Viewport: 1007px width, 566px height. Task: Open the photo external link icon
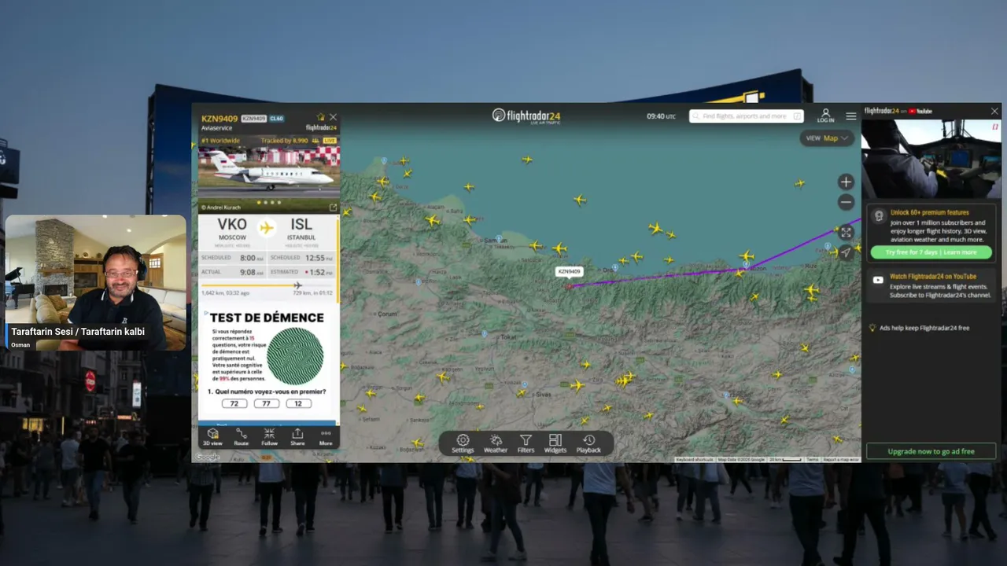tap(333, 208)
